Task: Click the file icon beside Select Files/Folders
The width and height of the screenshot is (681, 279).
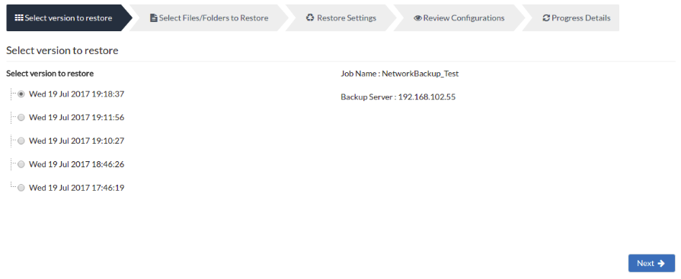Action: pos(153,17)
